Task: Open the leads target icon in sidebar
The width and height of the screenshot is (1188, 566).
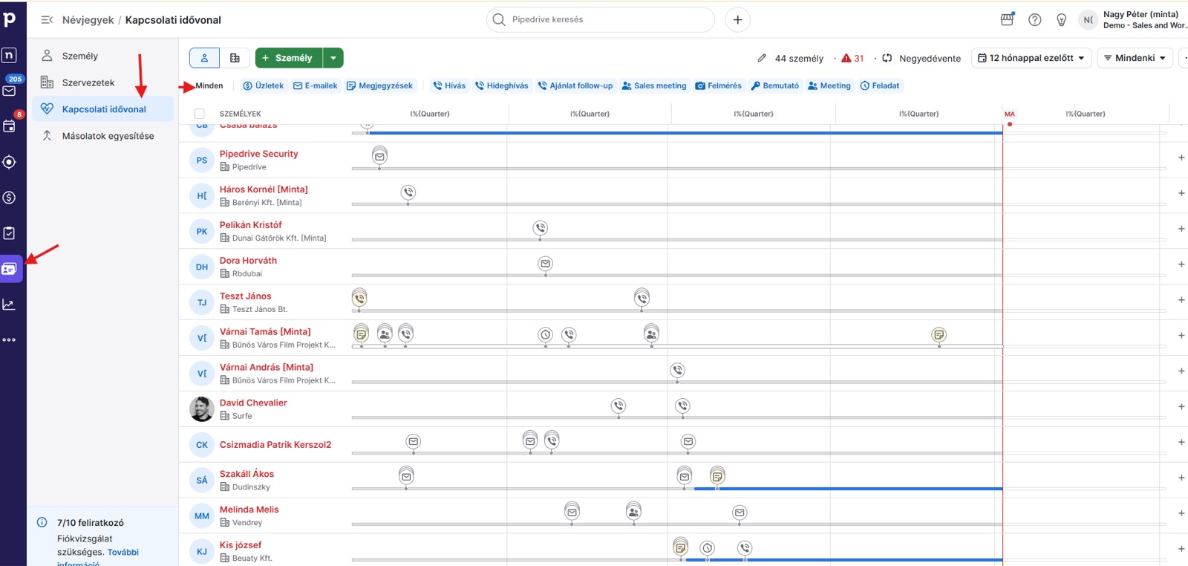Action: pyautogui.click(x=10, y=162)
